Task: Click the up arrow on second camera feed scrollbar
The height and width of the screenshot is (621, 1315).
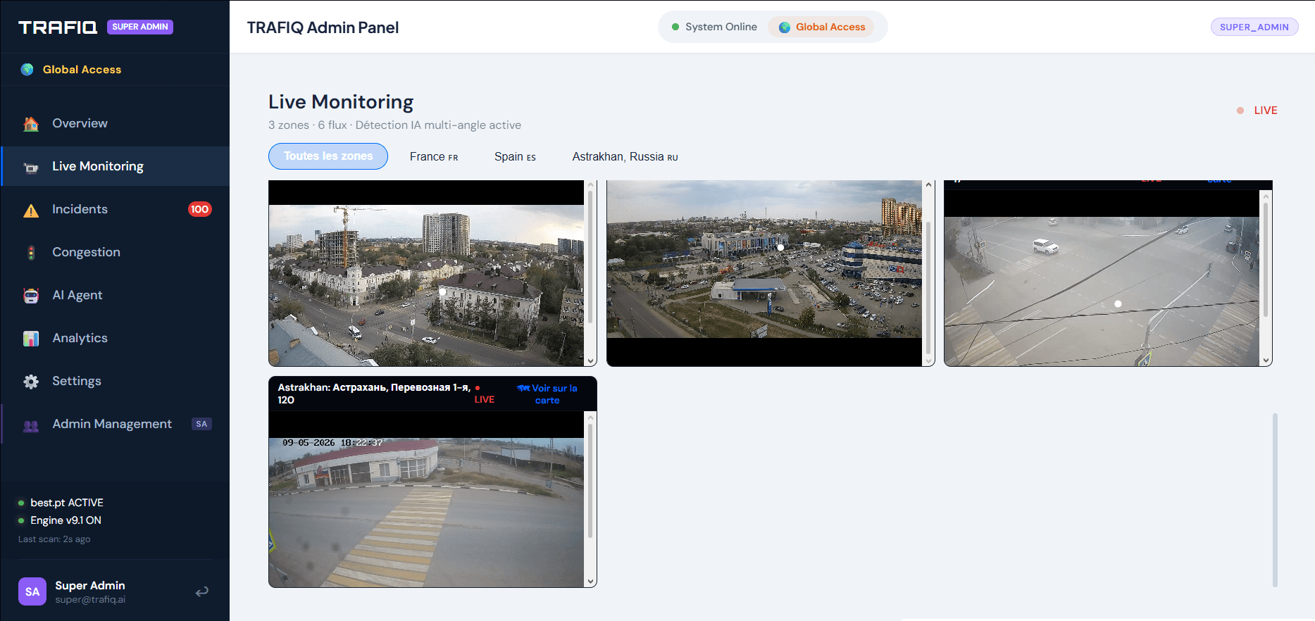Action: 928,185
